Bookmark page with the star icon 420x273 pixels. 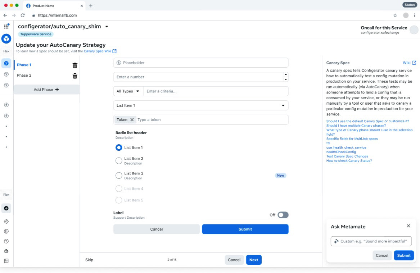pos(395,15)
